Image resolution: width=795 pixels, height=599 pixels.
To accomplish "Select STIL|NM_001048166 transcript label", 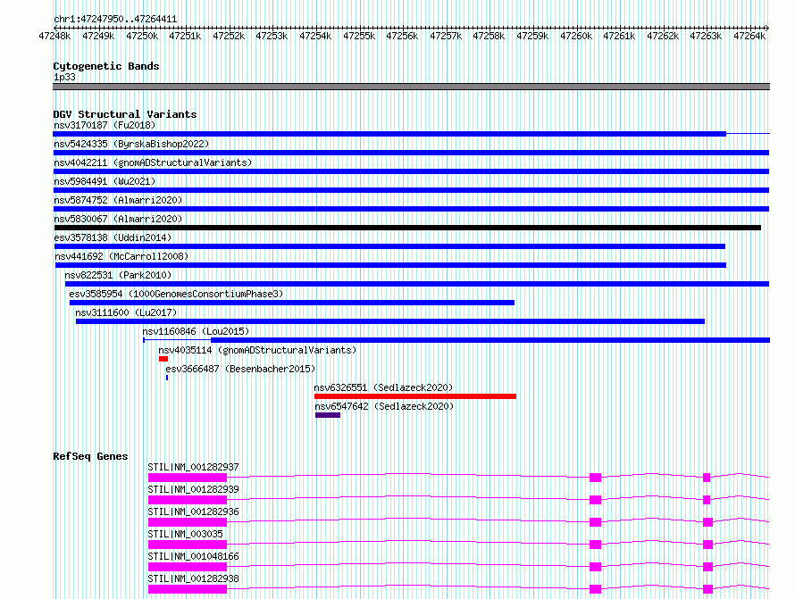I will pos(193,556).
